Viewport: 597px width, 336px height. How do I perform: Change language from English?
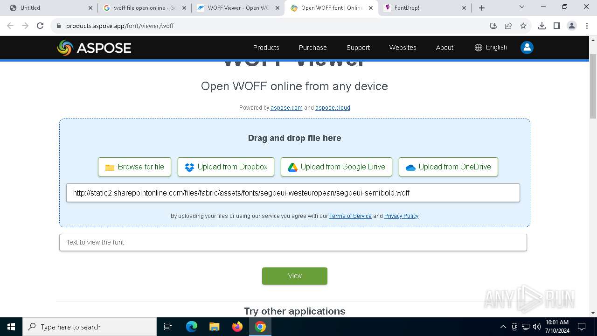click(x=491, y=48)
